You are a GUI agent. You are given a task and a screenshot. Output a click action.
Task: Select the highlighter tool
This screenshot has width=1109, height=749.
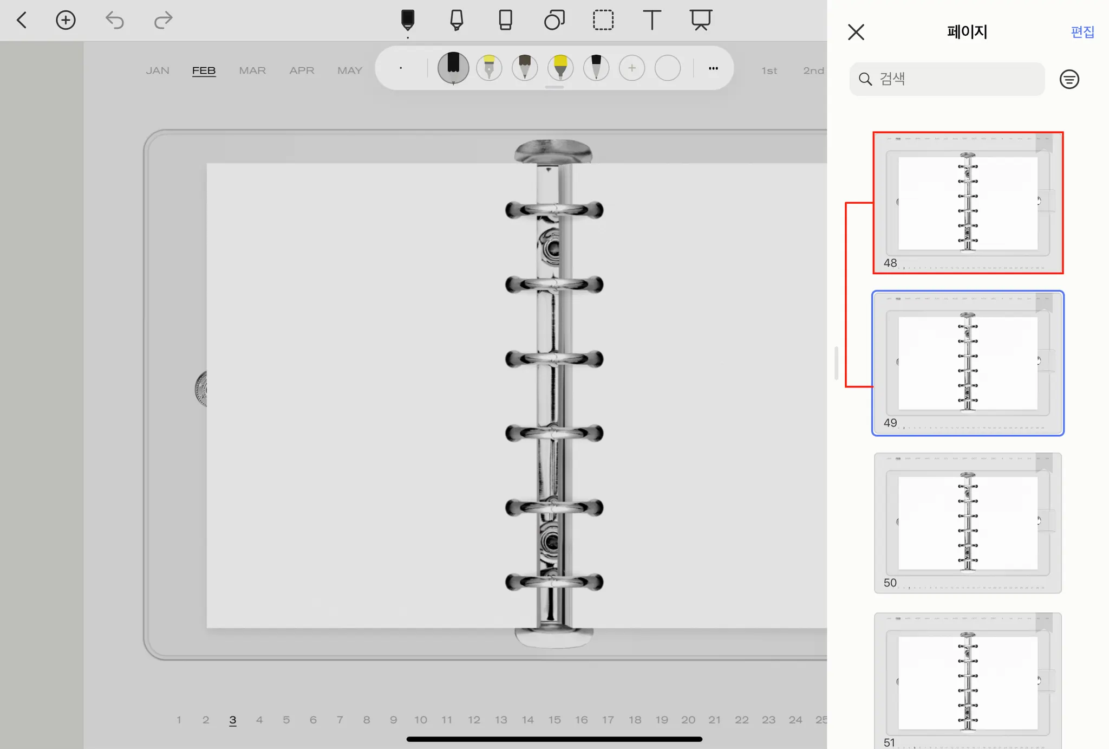pos(456,21)
